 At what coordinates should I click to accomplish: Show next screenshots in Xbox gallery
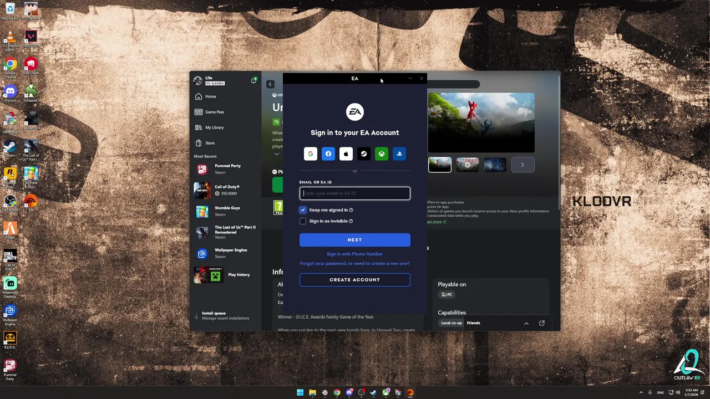523,165
